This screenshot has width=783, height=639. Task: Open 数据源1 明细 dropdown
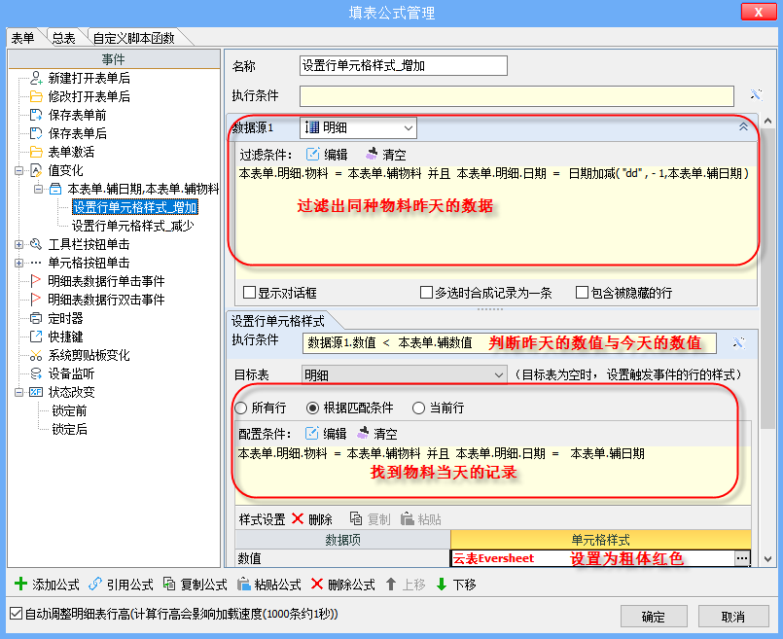click(408, 128)
